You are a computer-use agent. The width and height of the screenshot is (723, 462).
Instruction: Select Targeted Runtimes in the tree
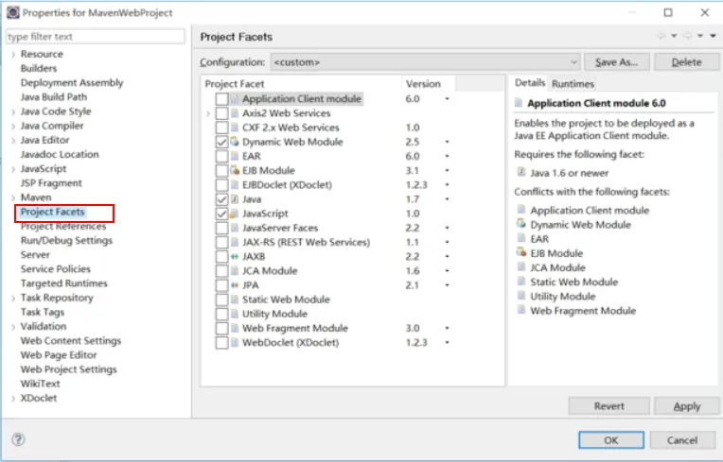click(x=63, y=283)
